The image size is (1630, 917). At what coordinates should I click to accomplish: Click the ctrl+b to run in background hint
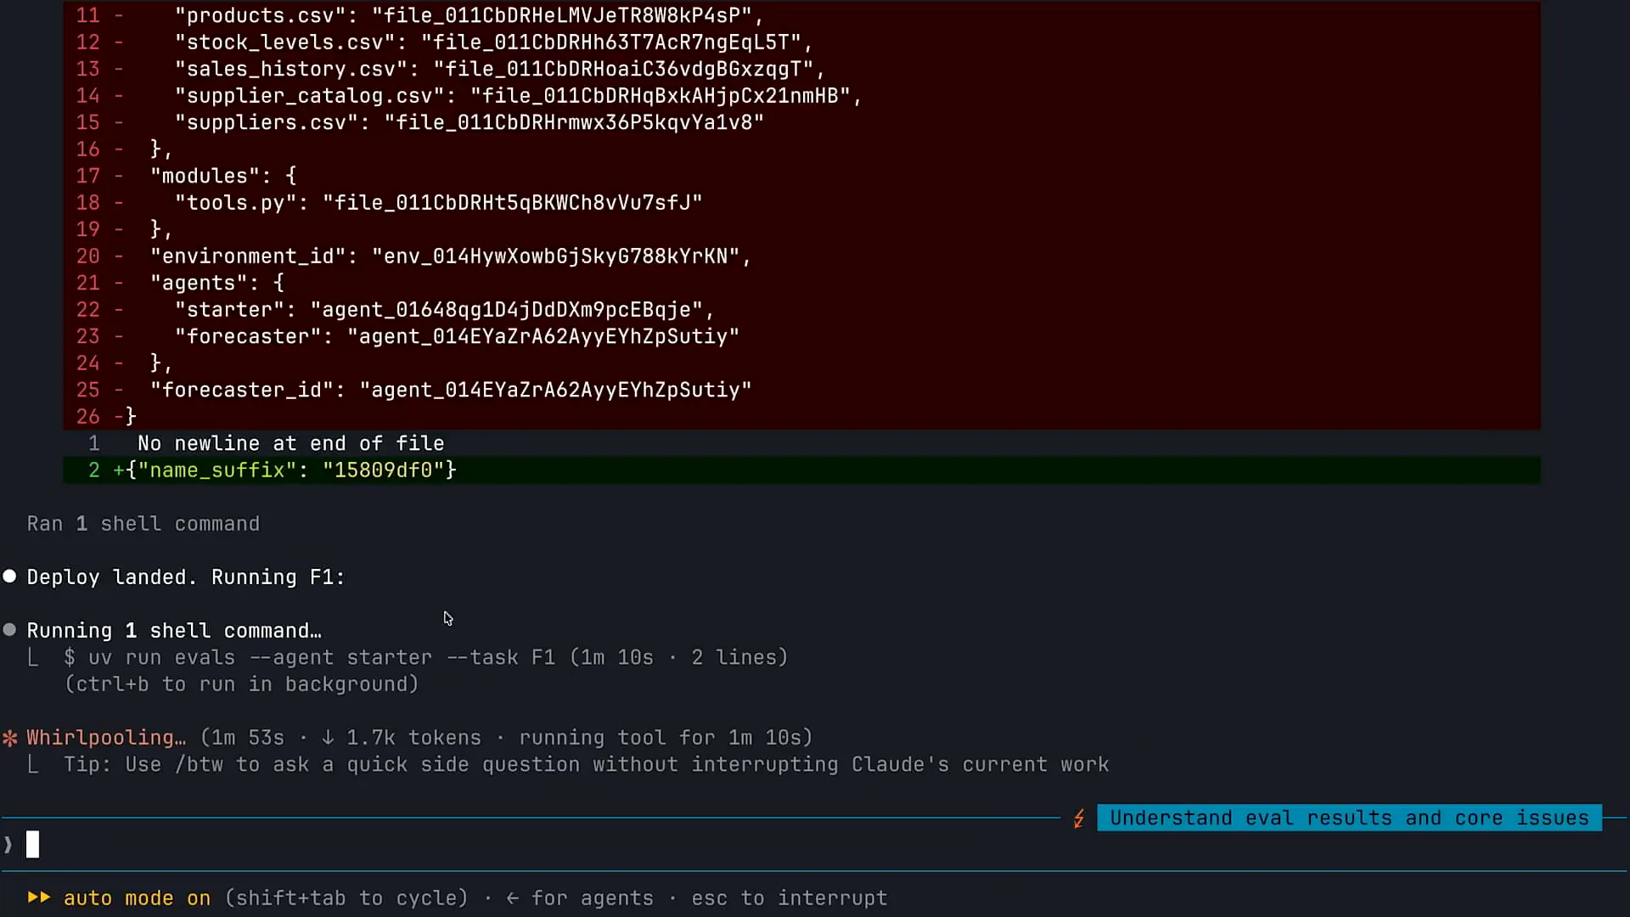point(242,684)
